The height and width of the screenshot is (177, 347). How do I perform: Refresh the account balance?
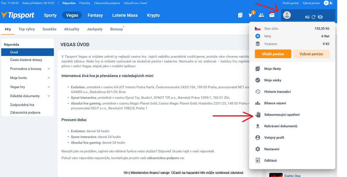tap(313, 17)
